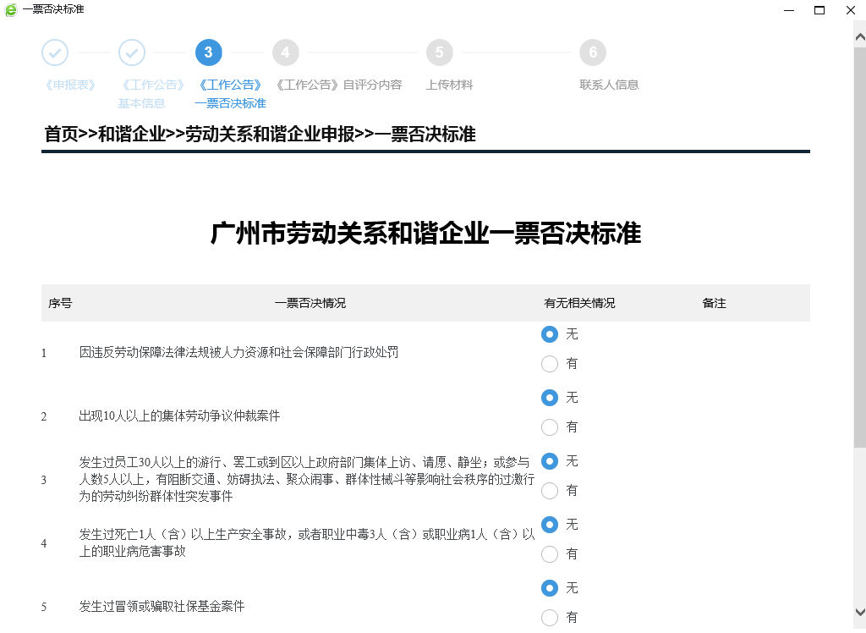This screenshot has height=633, width=866.
Task: Click the step 6 circle
Action: tap(593, 52)
